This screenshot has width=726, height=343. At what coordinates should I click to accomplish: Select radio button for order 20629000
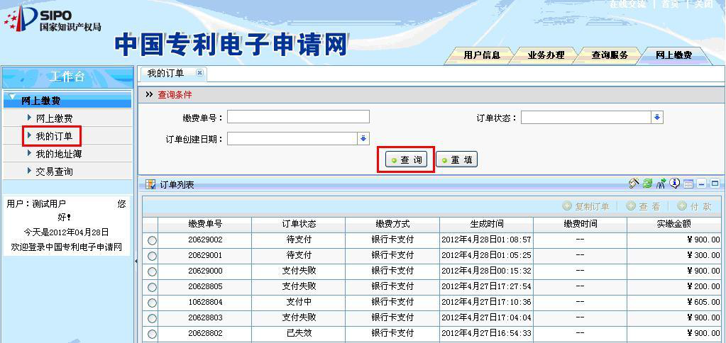click(152, 271)
